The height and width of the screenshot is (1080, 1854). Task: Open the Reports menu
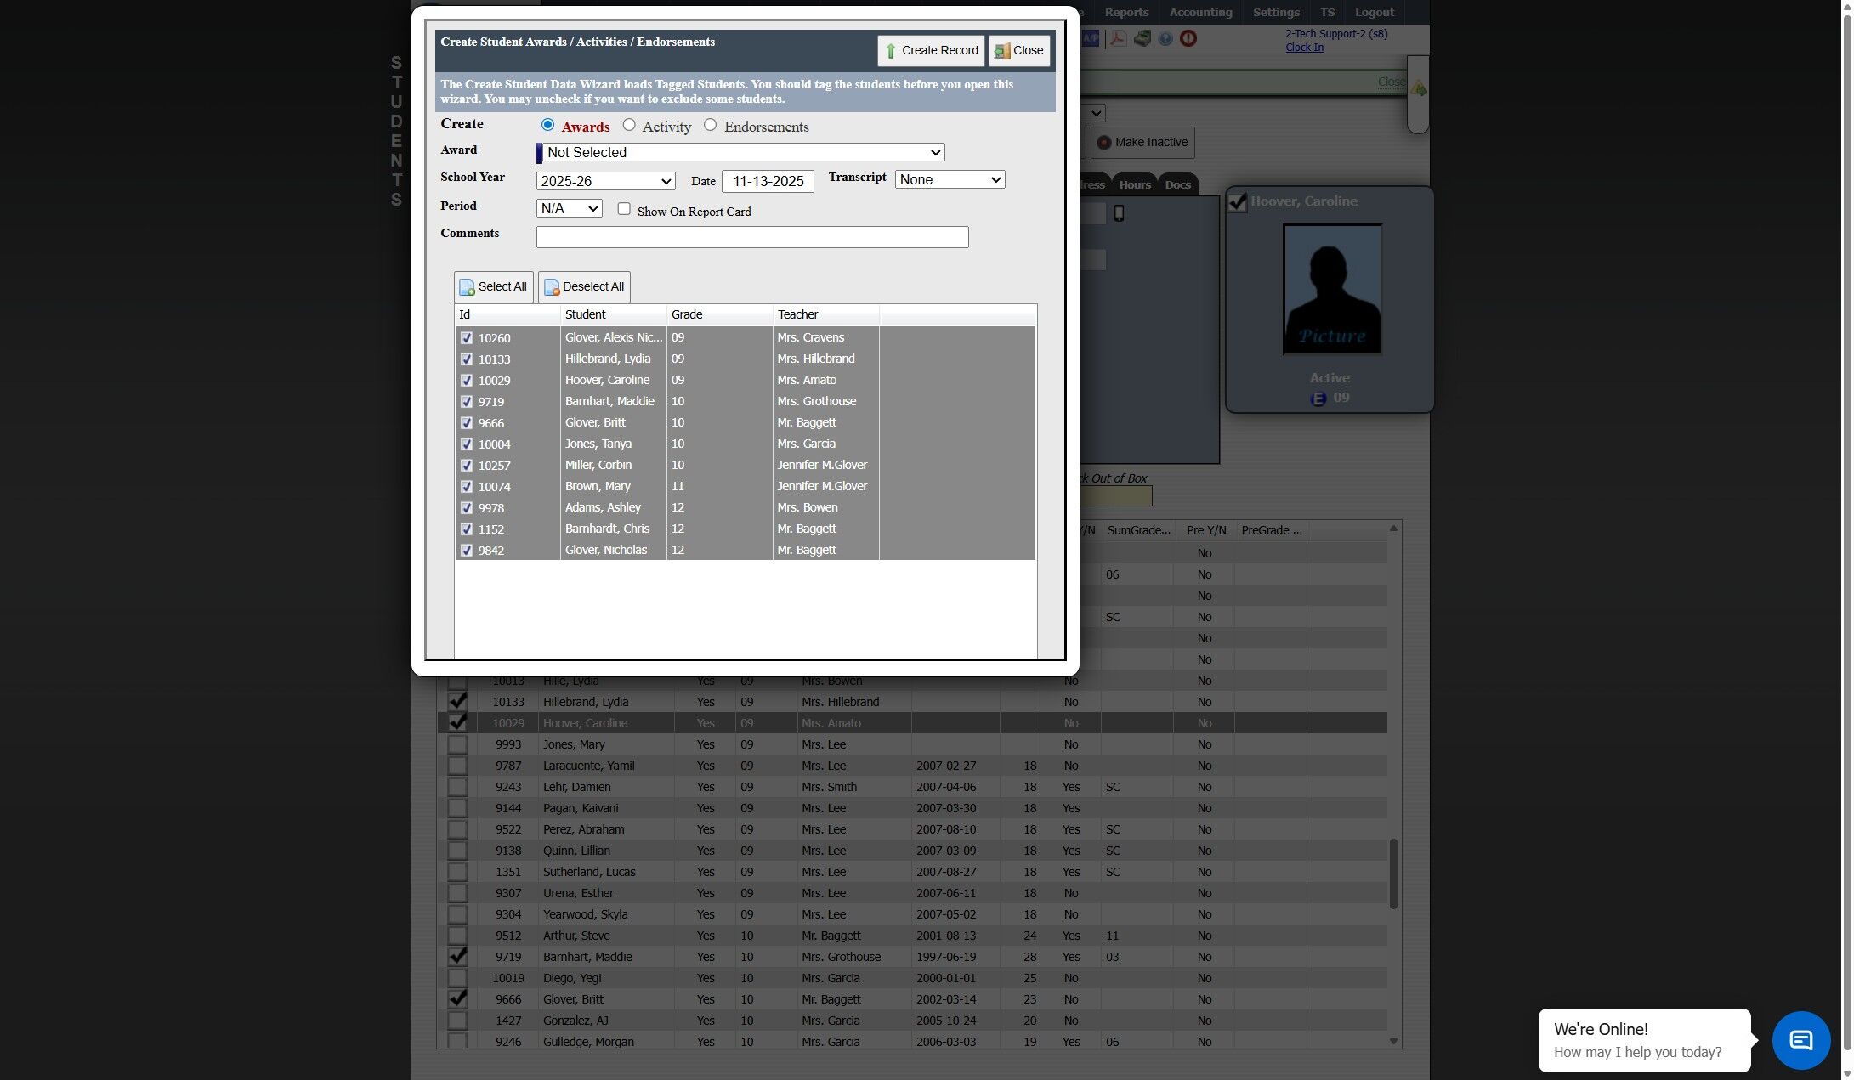[1125, 13]
